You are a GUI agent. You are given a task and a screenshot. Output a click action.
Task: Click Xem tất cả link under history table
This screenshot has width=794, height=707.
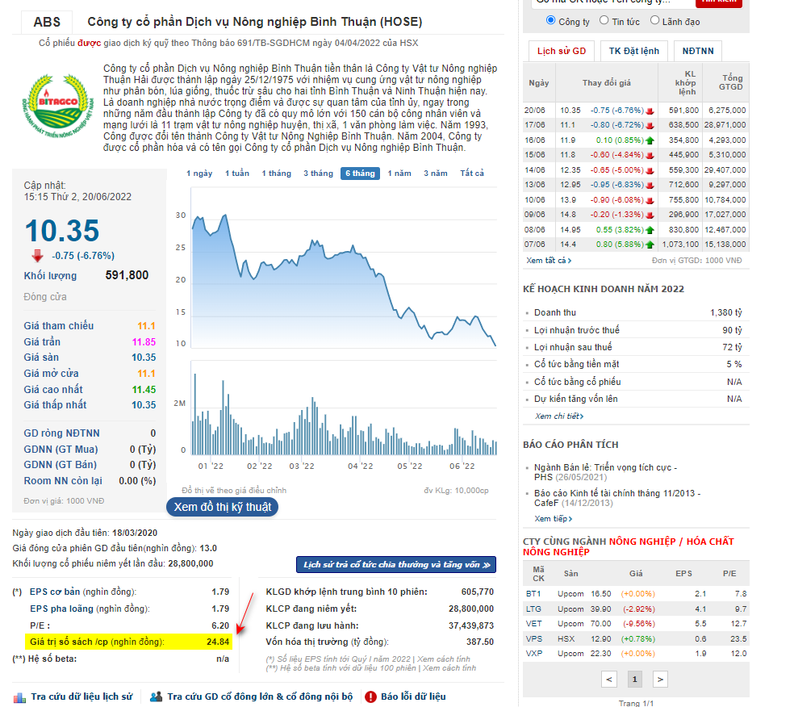(549, 261)
